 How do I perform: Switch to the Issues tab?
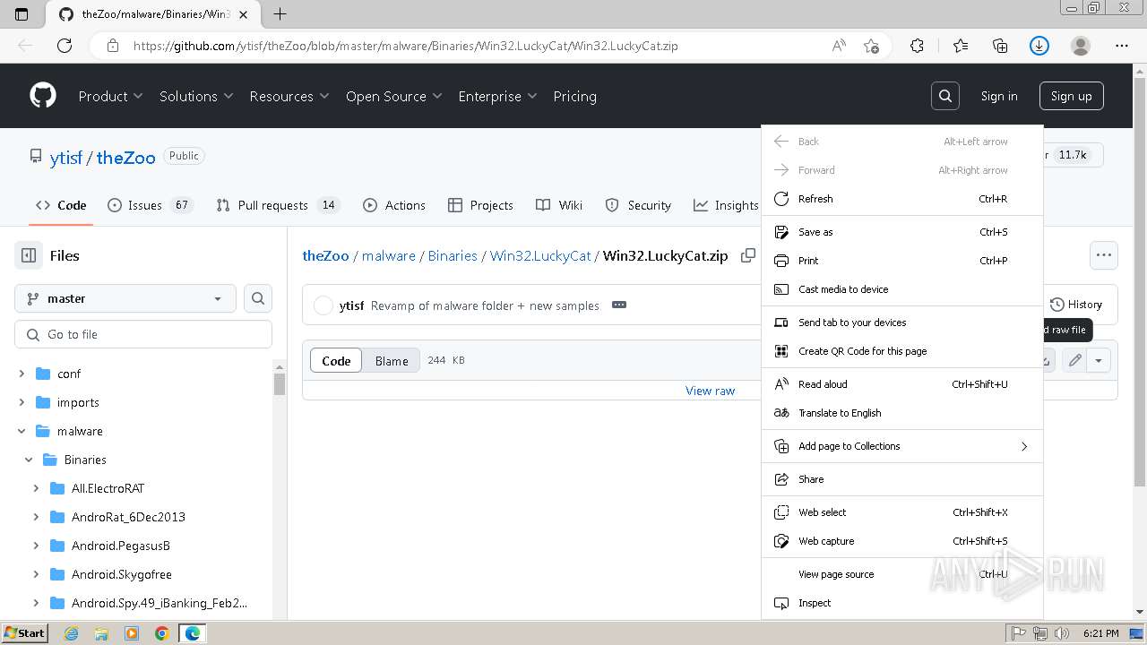(x=151, y=205)
